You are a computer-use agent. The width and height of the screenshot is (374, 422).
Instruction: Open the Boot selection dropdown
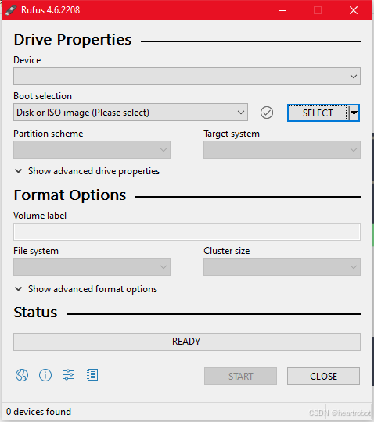click(x=131, y=113)
